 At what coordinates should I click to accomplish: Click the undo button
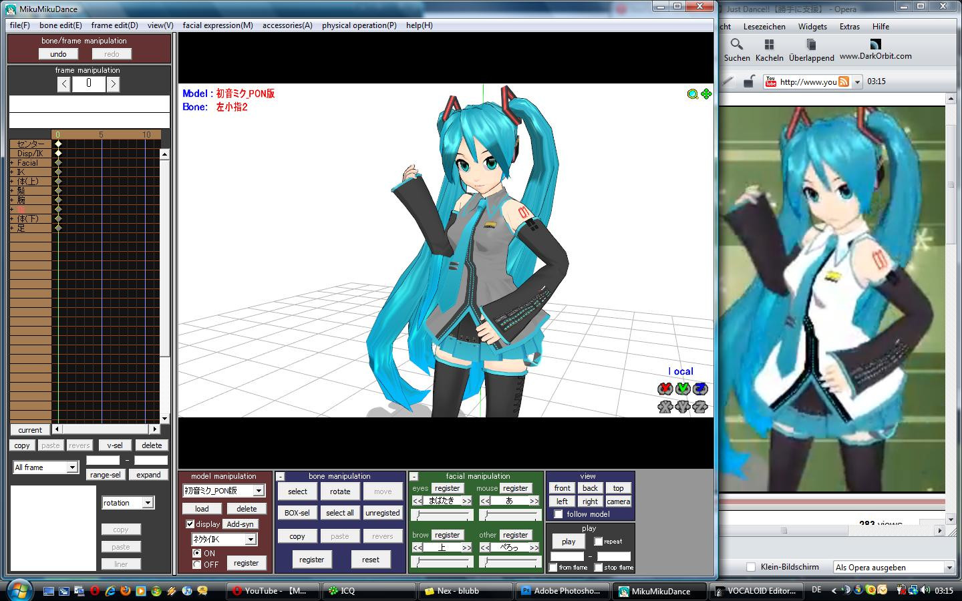pos(58,54)
